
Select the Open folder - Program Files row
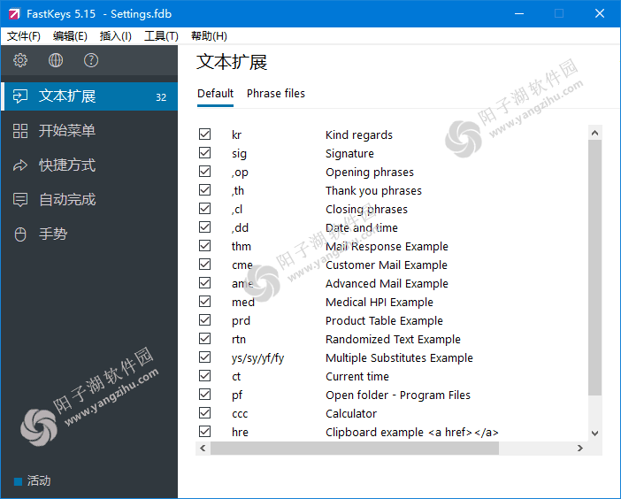tap(392, 395)
